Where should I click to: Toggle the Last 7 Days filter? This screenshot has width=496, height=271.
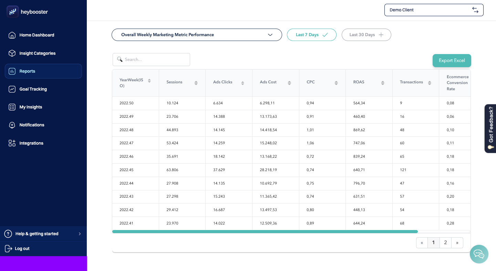coord(311,35)
